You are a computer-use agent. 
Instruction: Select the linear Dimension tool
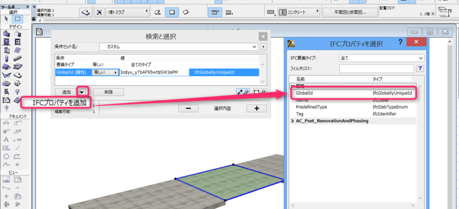click(6, 123)
